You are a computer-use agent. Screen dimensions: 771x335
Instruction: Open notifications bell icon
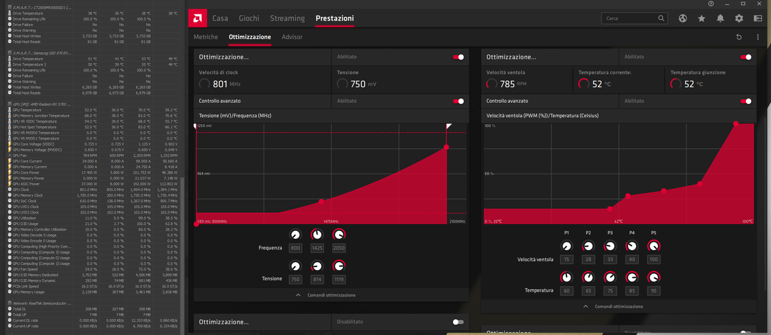[x=720, y=19]
